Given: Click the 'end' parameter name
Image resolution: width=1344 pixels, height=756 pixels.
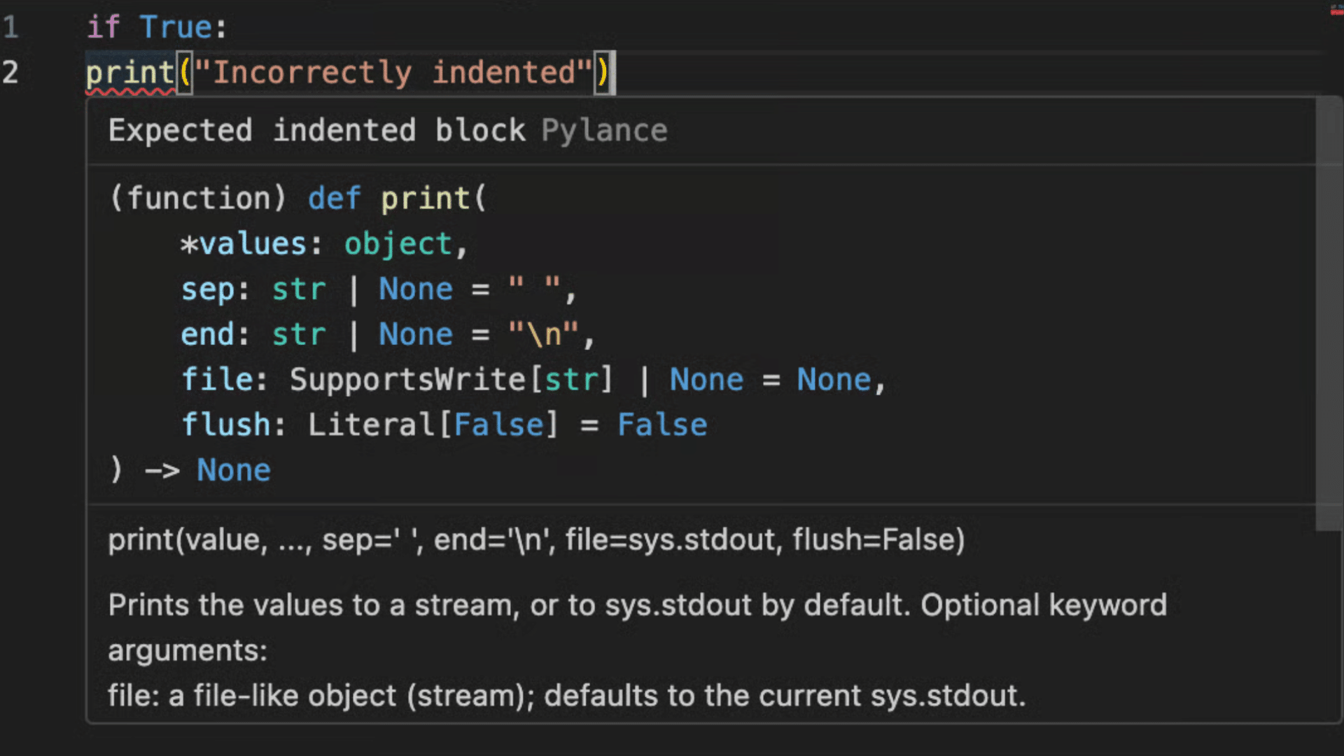Looking at the screenshot, I should tap(208, 335).
